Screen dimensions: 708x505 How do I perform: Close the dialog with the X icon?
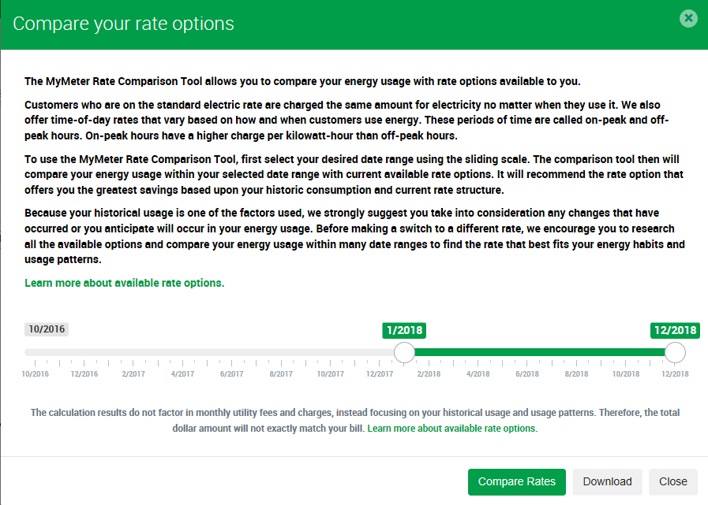coord(688,17)
